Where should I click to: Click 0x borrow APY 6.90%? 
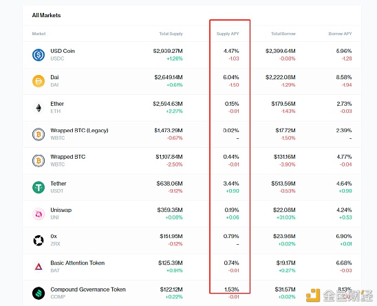(344, 237)
